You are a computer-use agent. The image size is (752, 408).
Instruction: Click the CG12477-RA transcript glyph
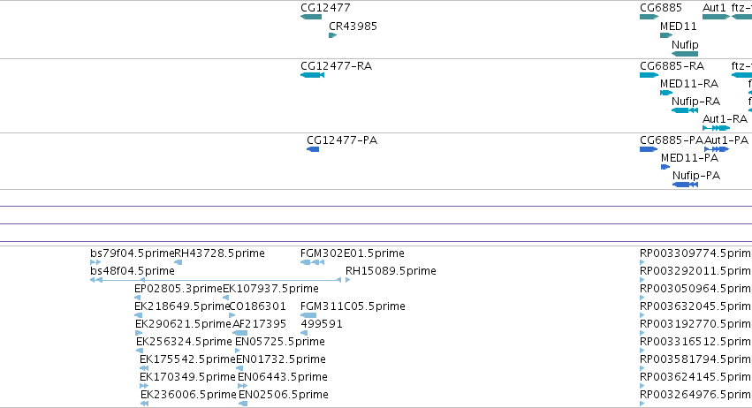312,75
